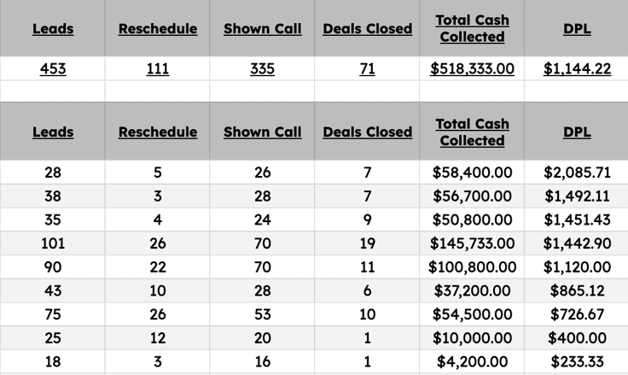
Task: Select the cell showing $58,400.00 cash collected
Action: (x=472, y=173)
